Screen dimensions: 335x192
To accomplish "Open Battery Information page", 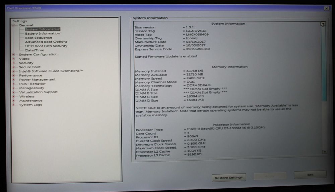I will tap(43, 33).
